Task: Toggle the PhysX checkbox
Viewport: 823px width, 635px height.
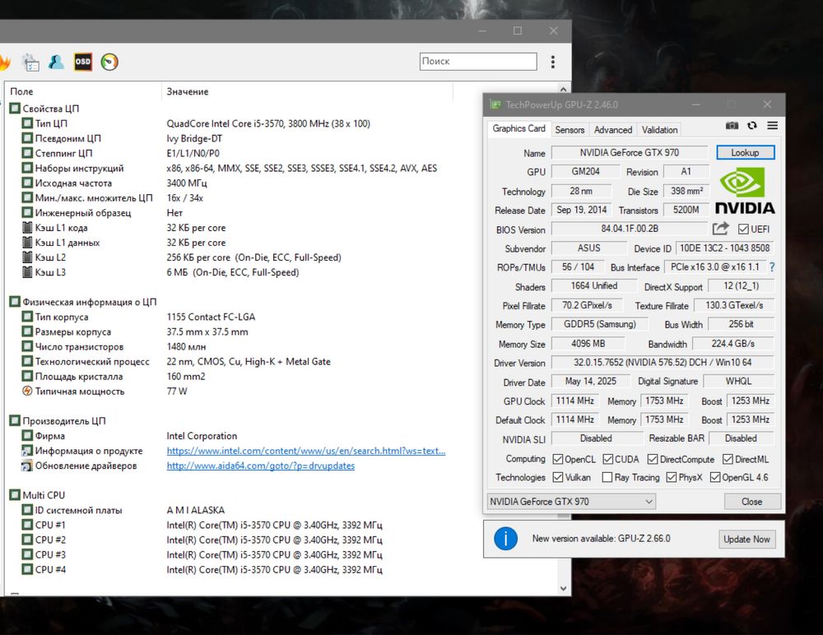Action: 672,477
